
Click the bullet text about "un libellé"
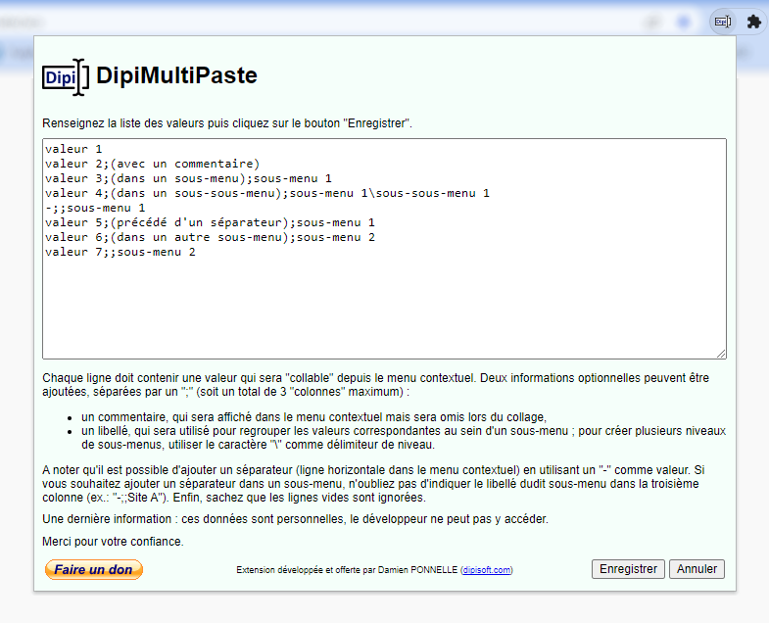(404, 438)
